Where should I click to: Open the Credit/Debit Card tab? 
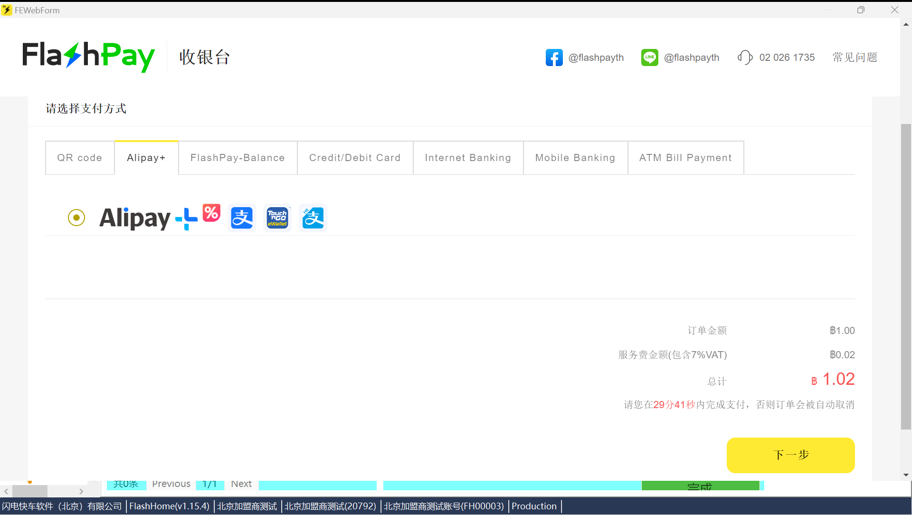[355, 157]
